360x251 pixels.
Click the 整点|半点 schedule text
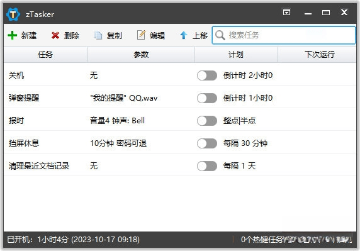click(x=239, y=120)
